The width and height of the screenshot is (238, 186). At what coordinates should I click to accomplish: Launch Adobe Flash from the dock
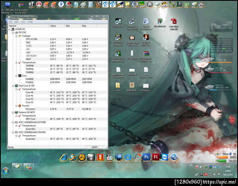(156, 157)
